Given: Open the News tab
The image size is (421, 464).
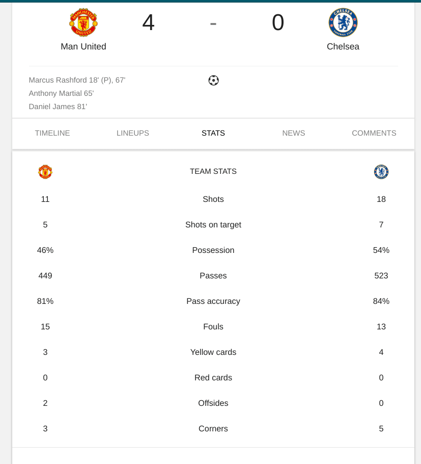Looking at the screenshot, I should (294, 133).
